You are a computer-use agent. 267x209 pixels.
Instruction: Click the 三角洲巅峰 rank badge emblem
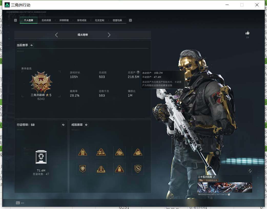click(41, 82)
